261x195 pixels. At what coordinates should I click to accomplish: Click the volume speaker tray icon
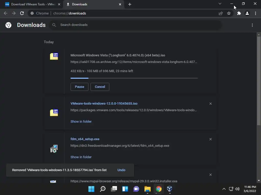[237, 189]
